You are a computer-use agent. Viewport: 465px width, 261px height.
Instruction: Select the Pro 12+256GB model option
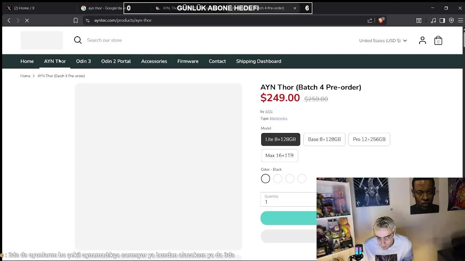click(369, 139)
